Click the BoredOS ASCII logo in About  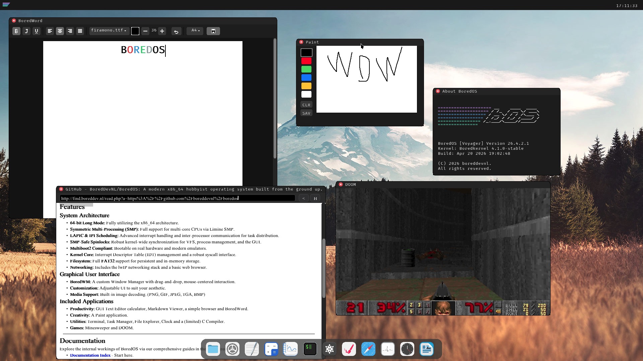pos(489,116)
